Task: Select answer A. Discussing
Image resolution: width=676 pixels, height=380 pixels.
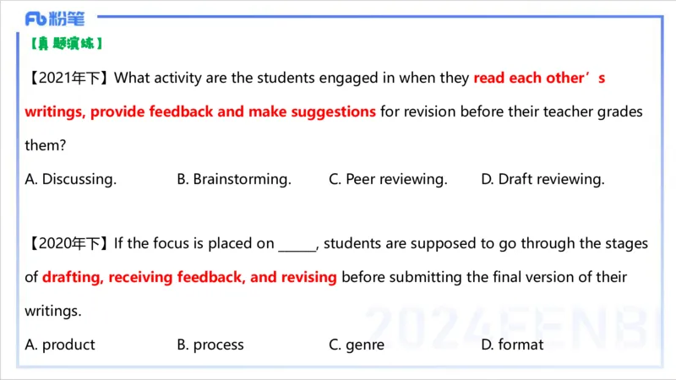Action: 71,179
